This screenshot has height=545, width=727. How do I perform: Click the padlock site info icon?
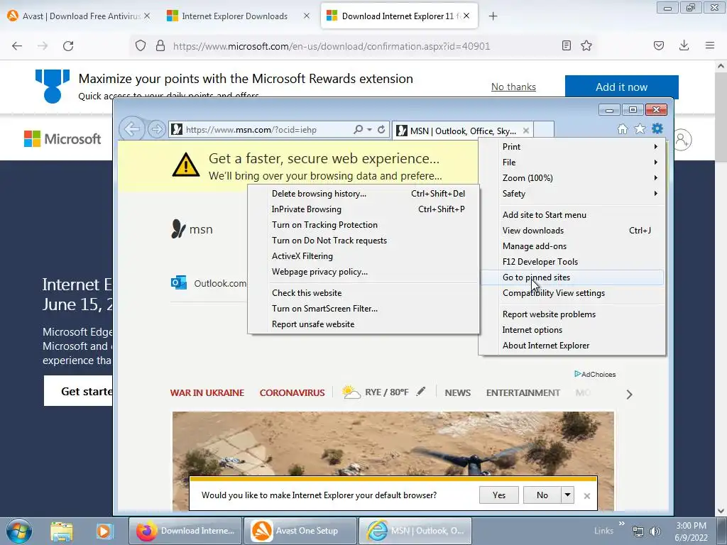(x=160, y=45)
